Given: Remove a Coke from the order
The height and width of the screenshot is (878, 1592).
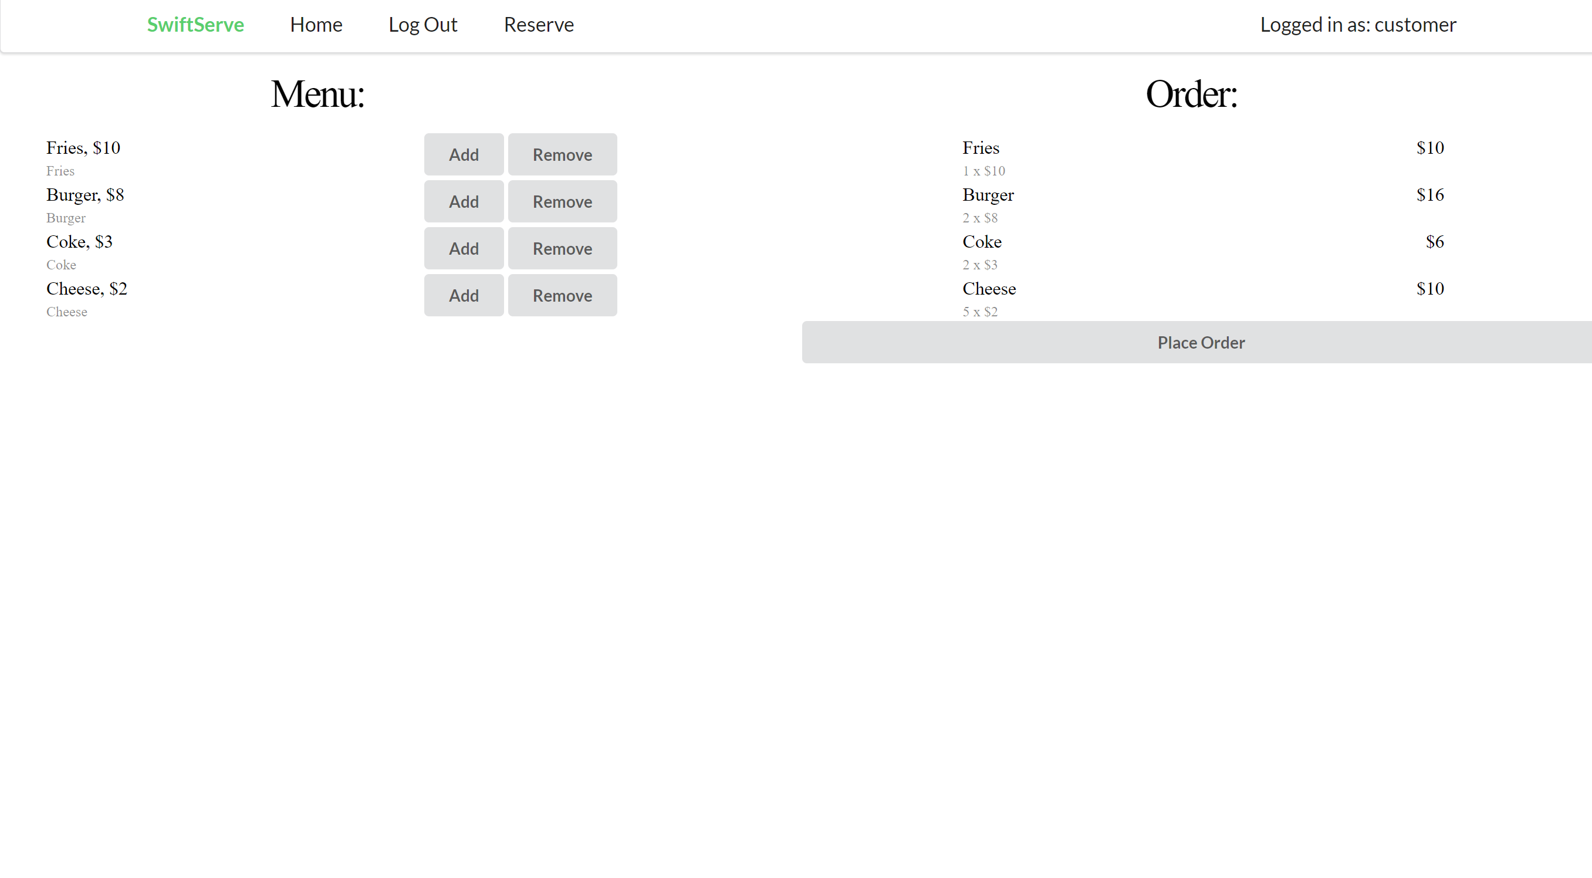Looking at the screenshot, I should tap(562, 249).
